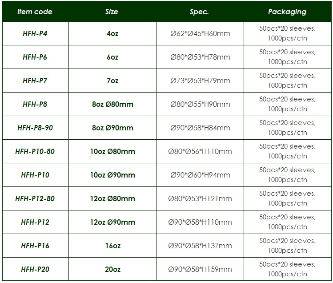Select item code HFH-P12-80
The height and width of the screenshot is (283, 333).
[35, 198]
